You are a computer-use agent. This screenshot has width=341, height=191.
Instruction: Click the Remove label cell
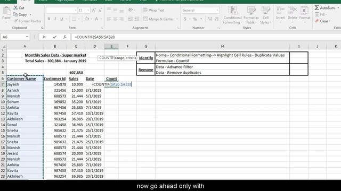[x=145, y=70]
